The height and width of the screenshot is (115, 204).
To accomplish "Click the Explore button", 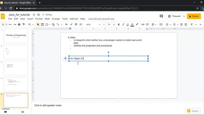I will tap(193, 111).
